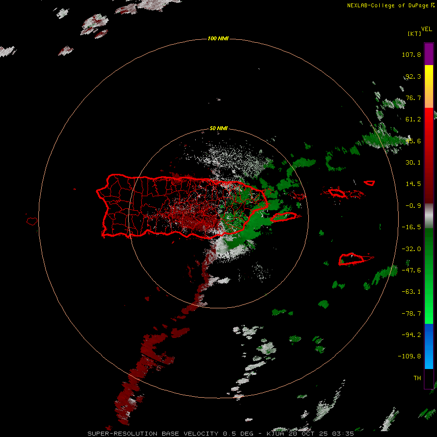Click the -16.5 legend value
Viewport: 437px width, 437px height.
pyautogui.click(x=411, y=227)
